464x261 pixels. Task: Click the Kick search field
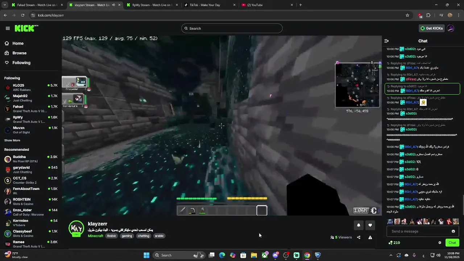[232, 28]
